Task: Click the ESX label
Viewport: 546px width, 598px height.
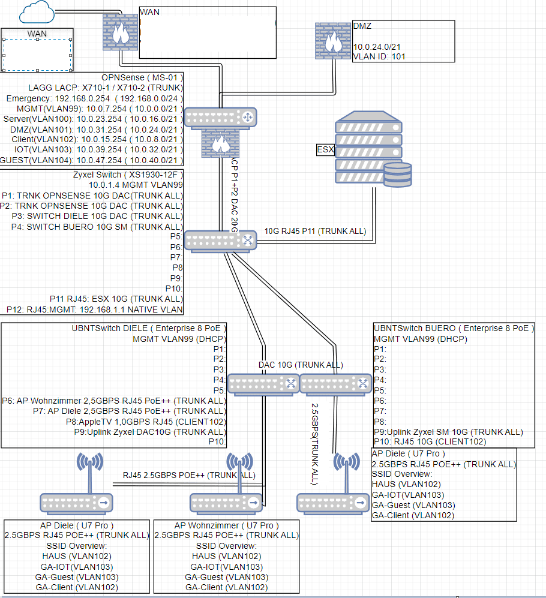Action: 325,149
